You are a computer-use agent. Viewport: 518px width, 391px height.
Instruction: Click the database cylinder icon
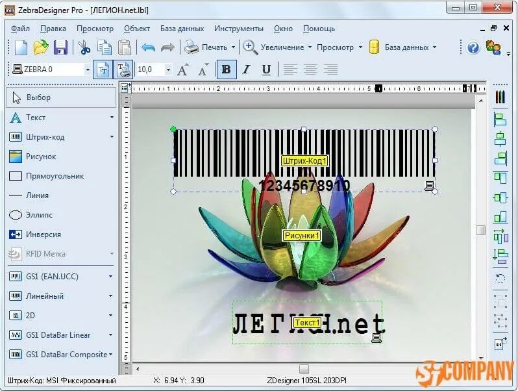374,47
